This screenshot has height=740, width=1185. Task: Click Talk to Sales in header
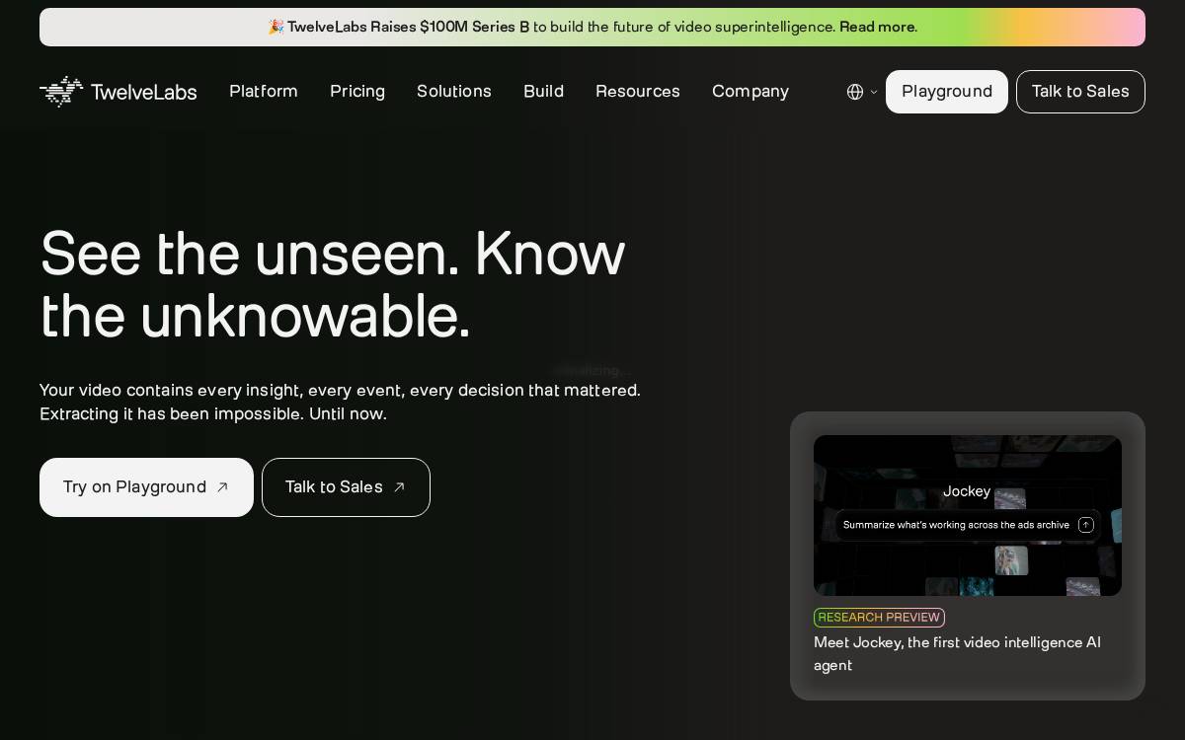pyautogui.click(x=1080, y=92)
